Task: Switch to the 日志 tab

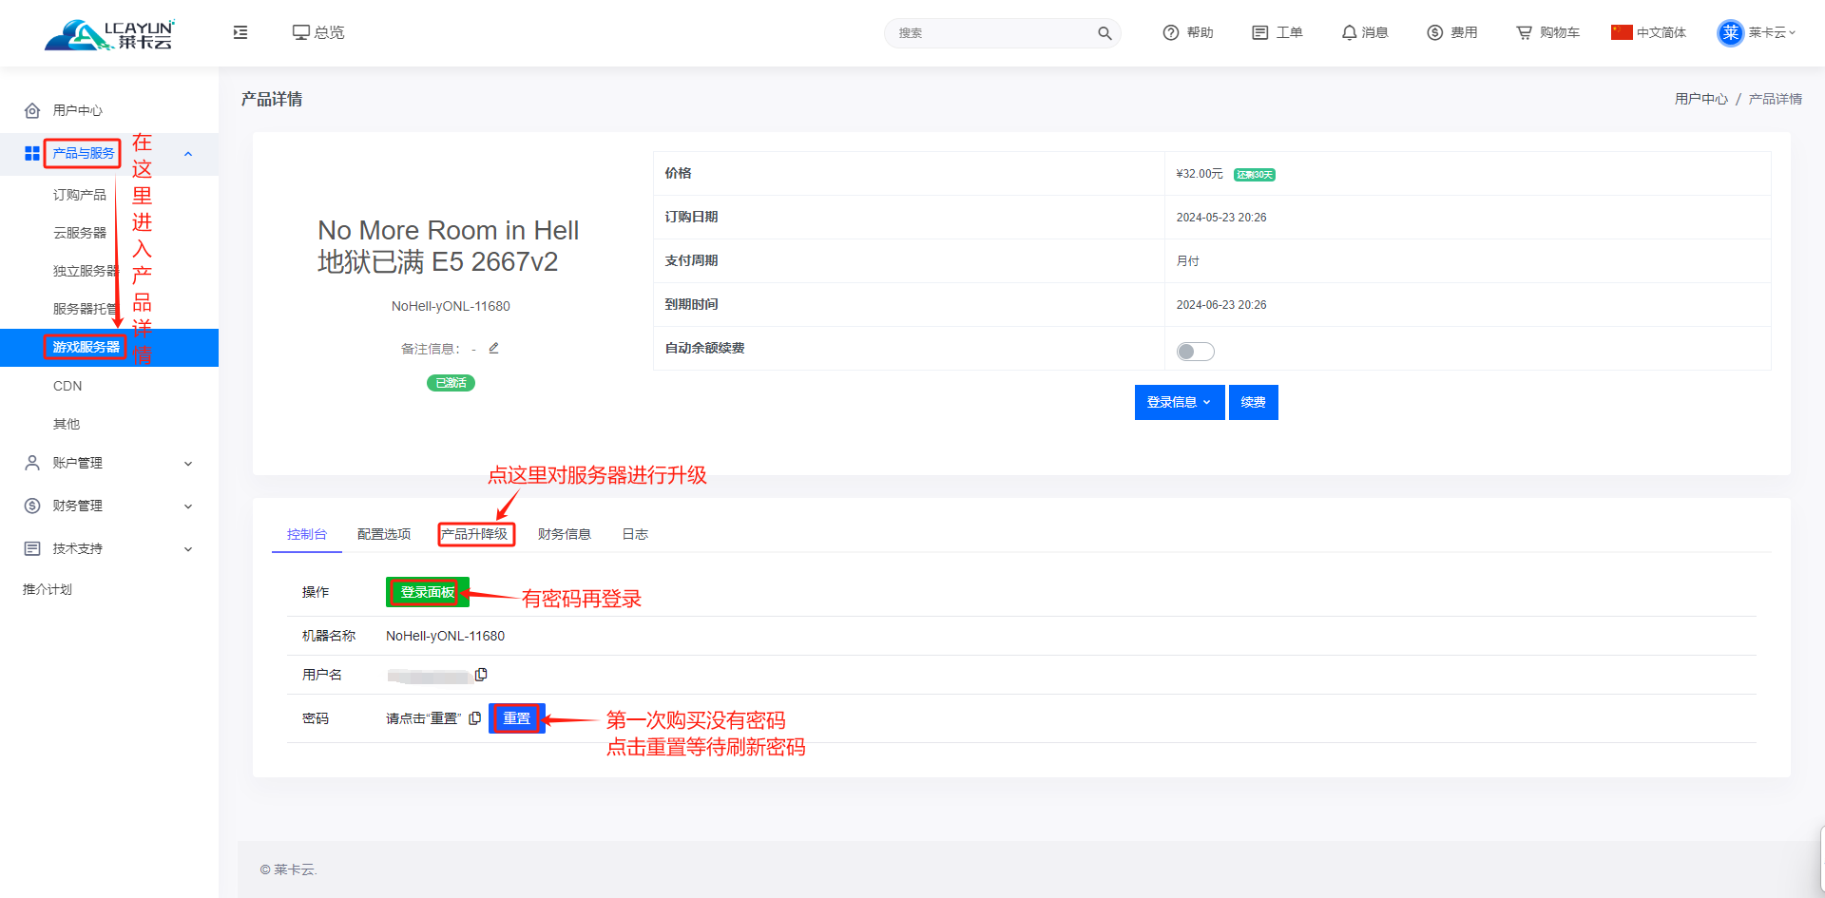Action: [635, 534]
